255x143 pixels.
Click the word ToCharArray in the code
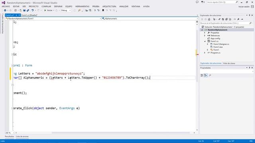[135, 78]
